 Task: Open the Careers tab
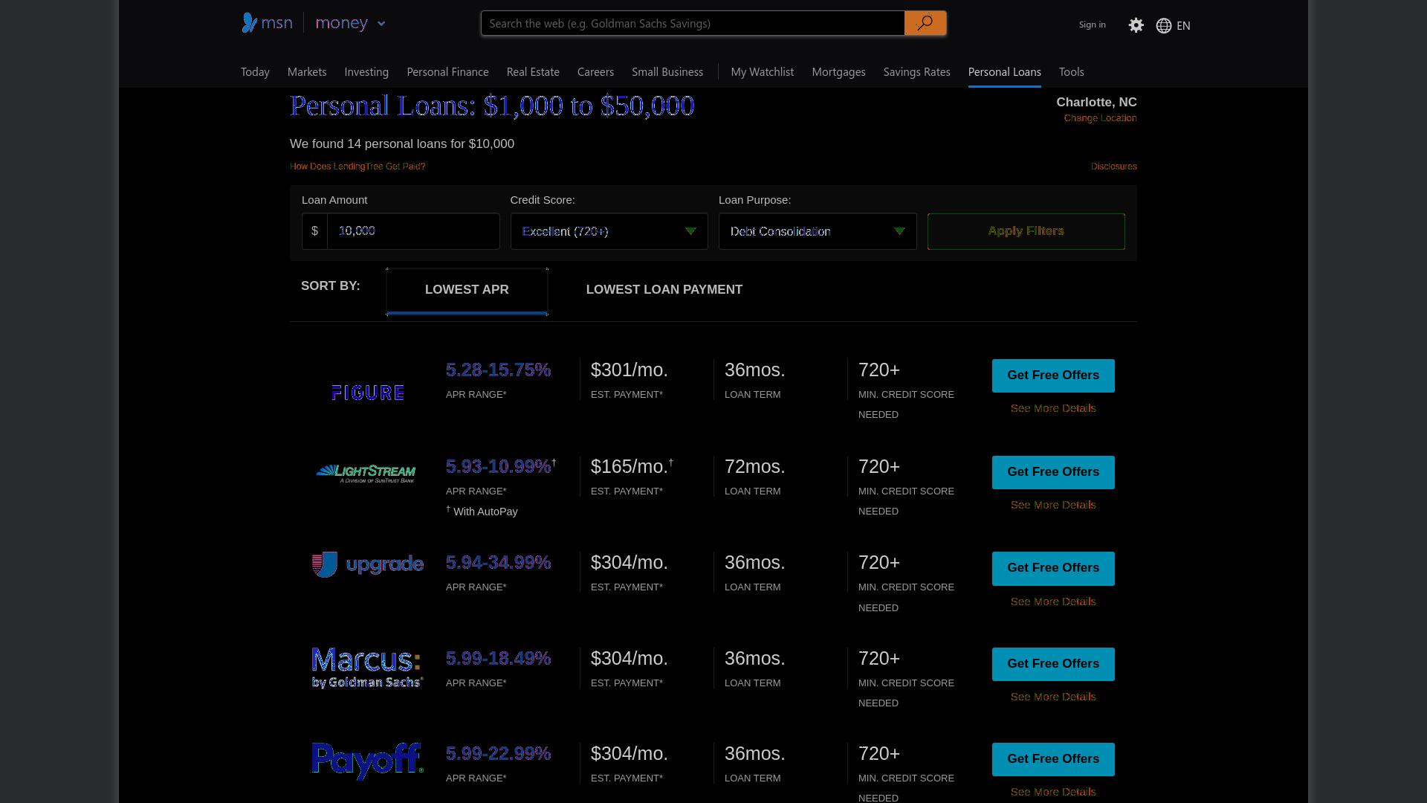coord(595,72)
